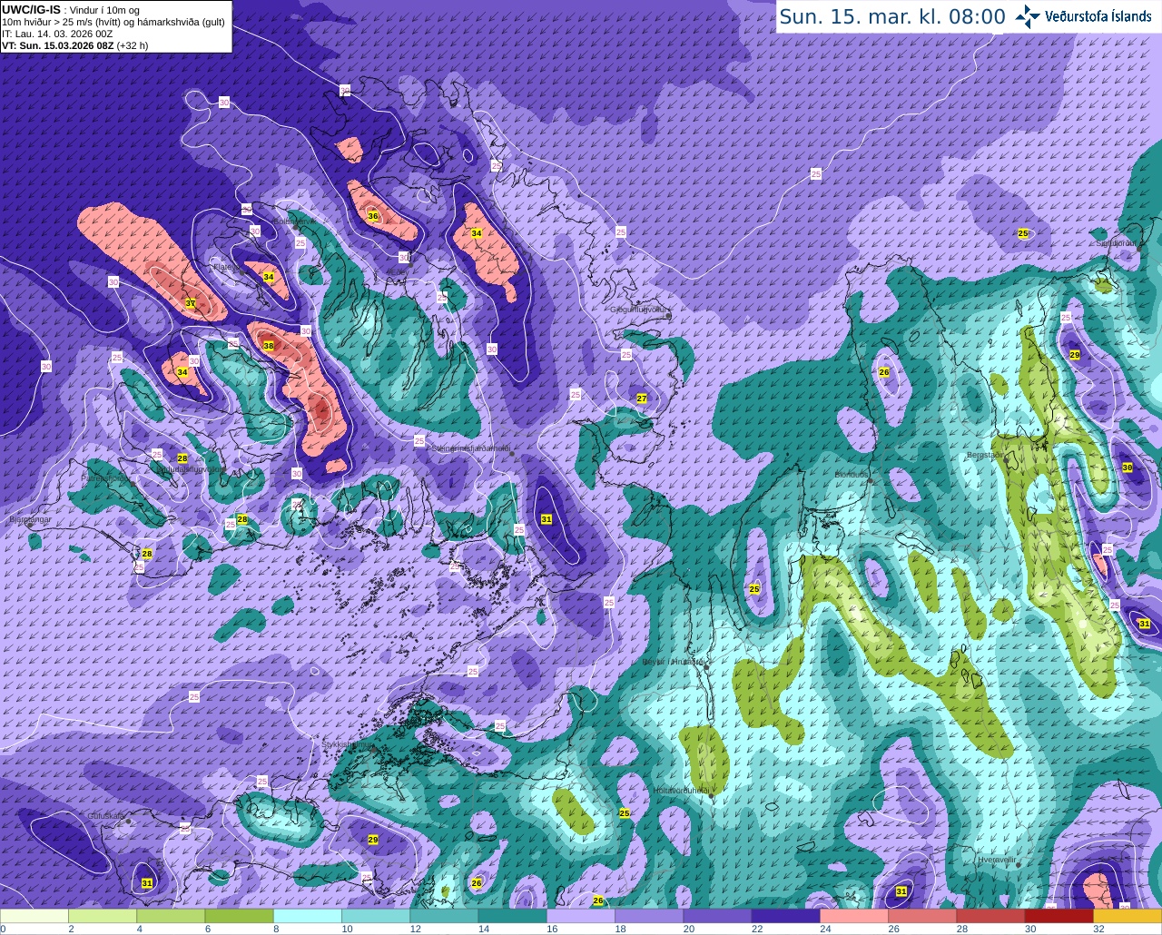Select the dark indigo 22–24 legend swatch
Viewport: 1162px width, 935px height.
786,916
